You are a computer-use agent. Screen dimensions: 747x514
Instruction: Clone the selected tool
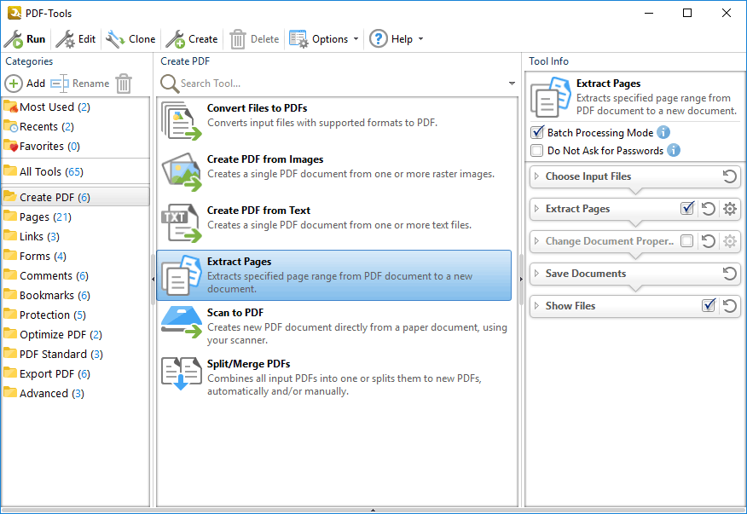(x=130, y=39)
